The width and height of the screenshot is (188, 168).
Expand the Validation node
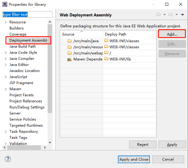(x=5, y=144)
